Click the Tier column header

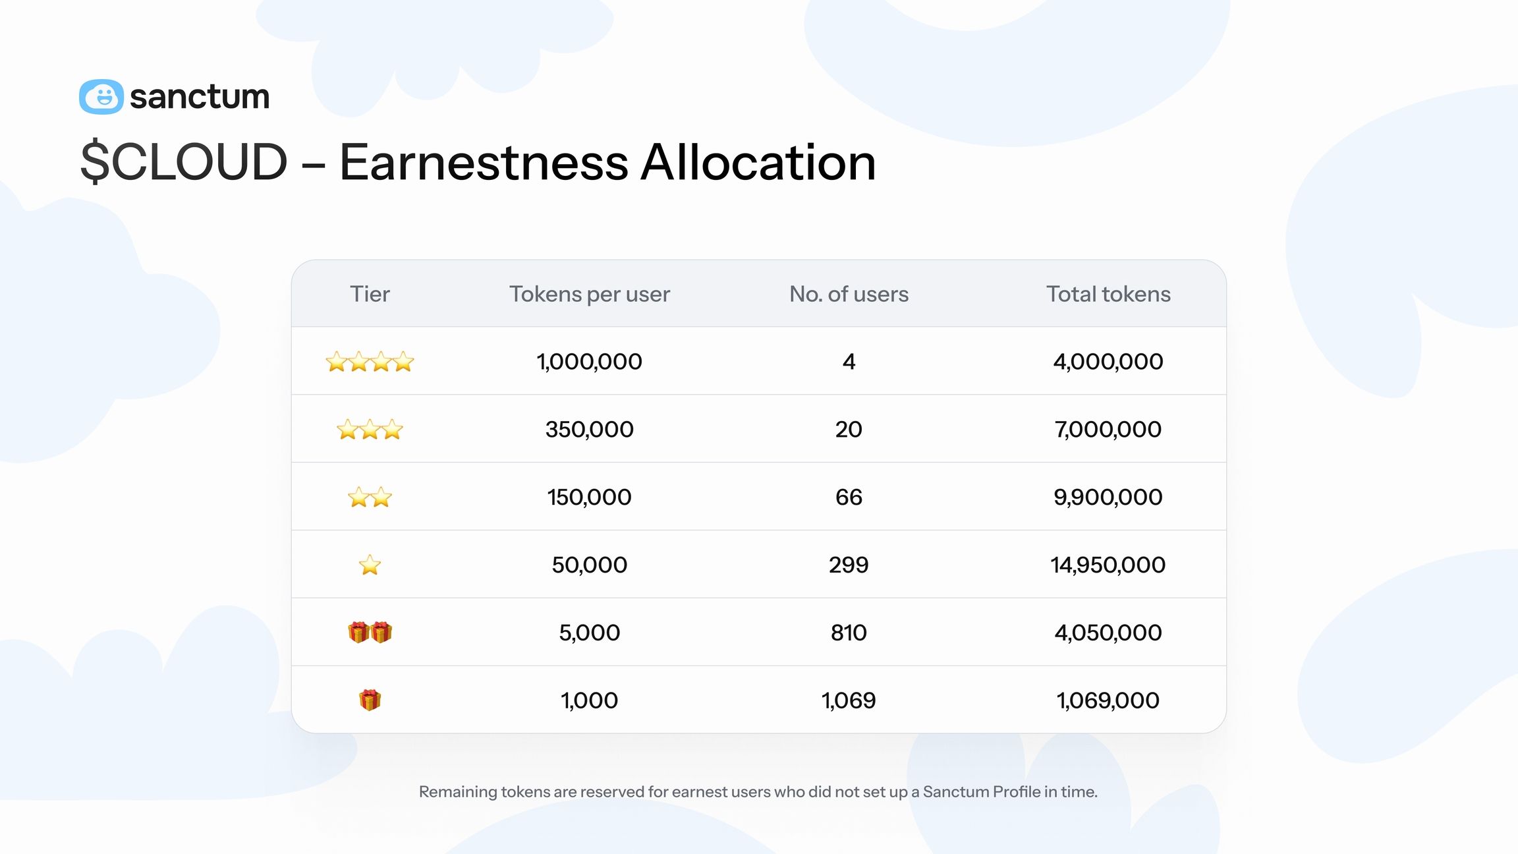click(370, 294)
